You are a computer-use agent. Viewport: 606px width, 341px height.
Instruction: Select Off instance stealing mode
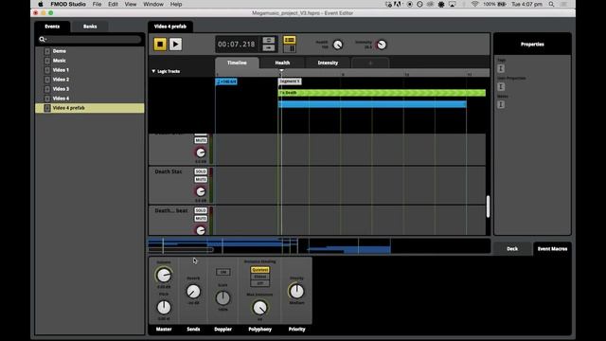click(260, 283)
